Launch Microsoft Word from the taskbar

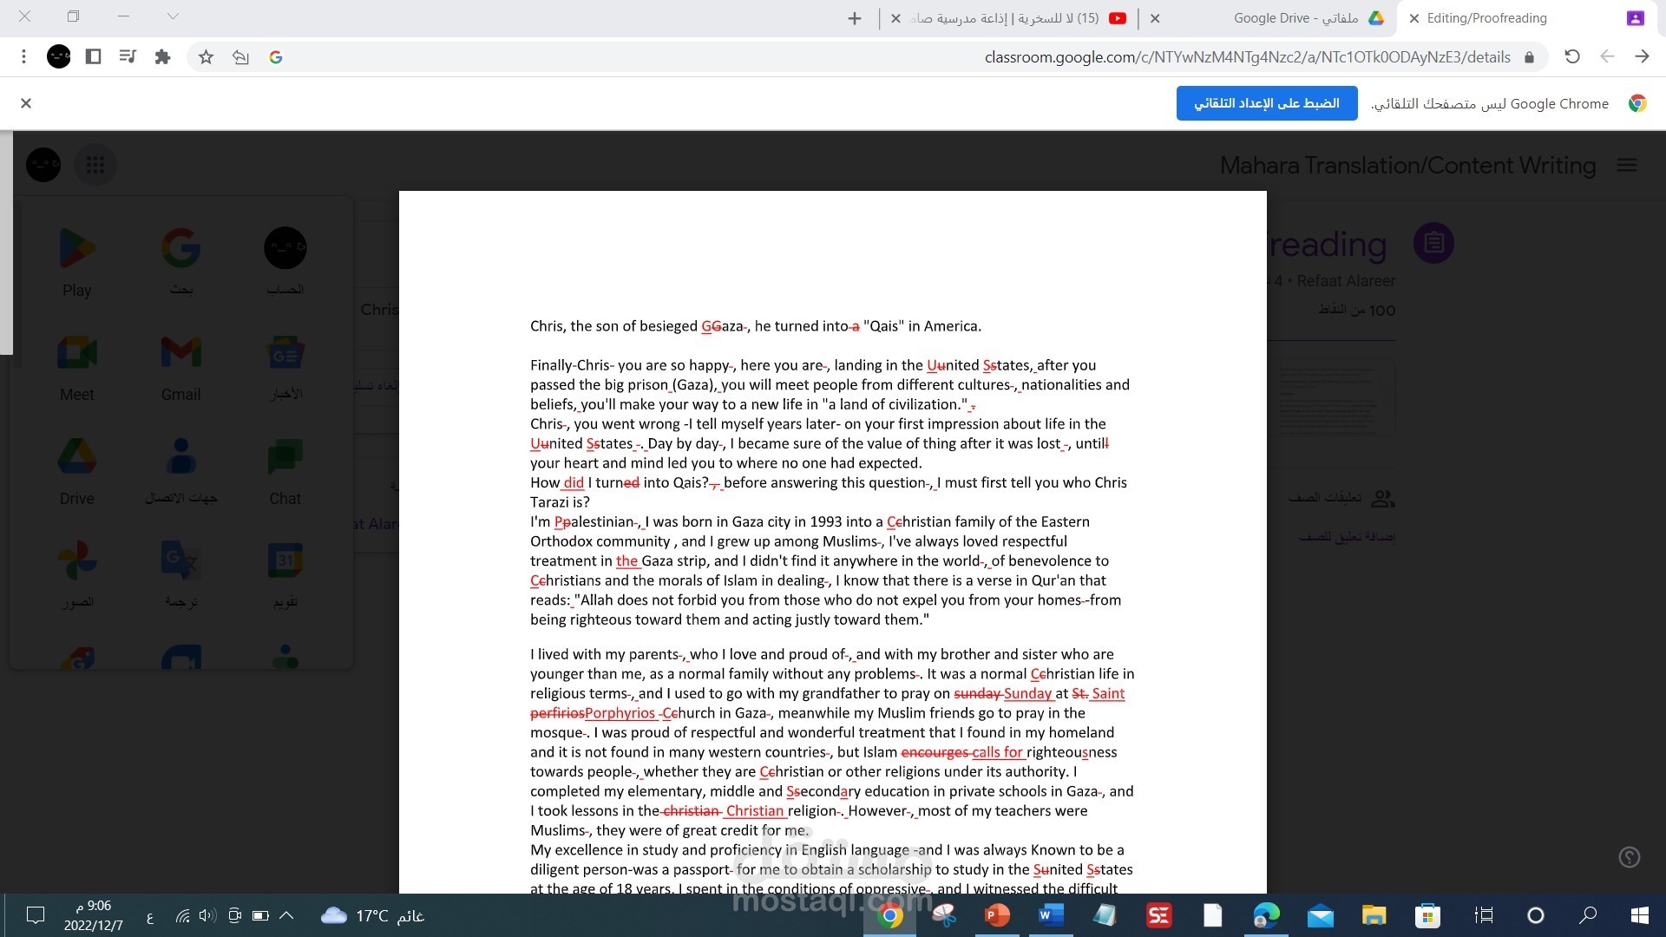coord(1050,915)
